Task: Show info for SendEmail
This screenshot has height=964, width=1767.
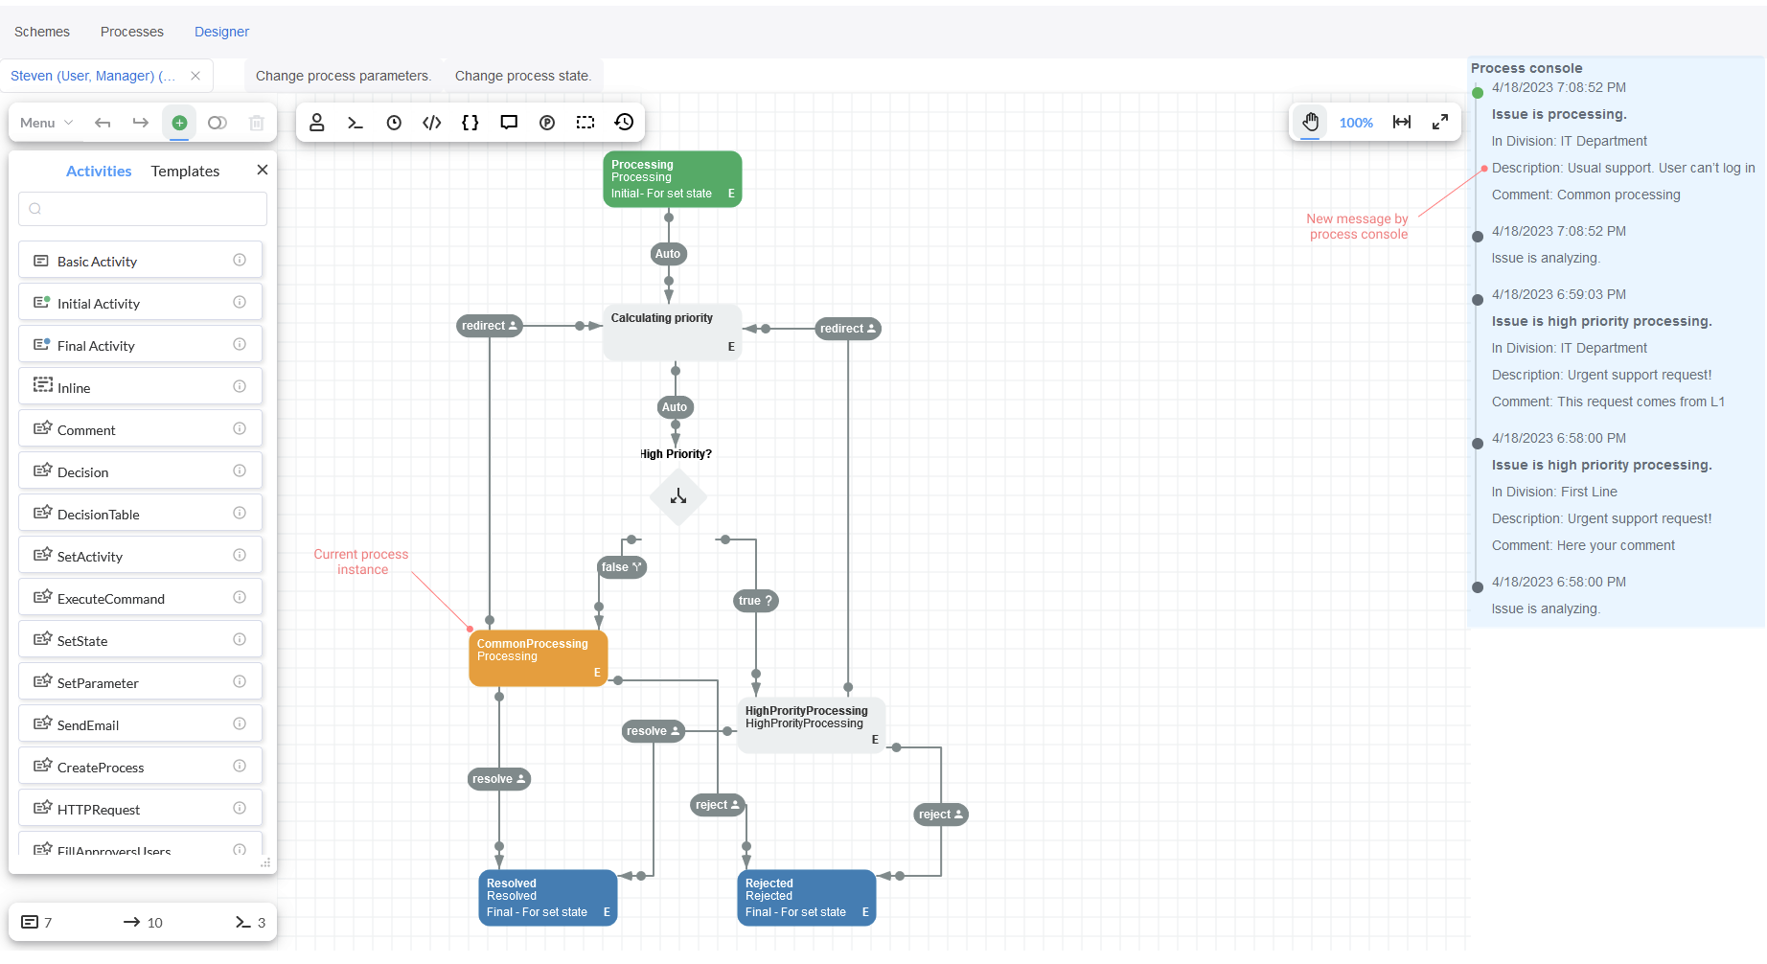Action: (x=240, y=723)
